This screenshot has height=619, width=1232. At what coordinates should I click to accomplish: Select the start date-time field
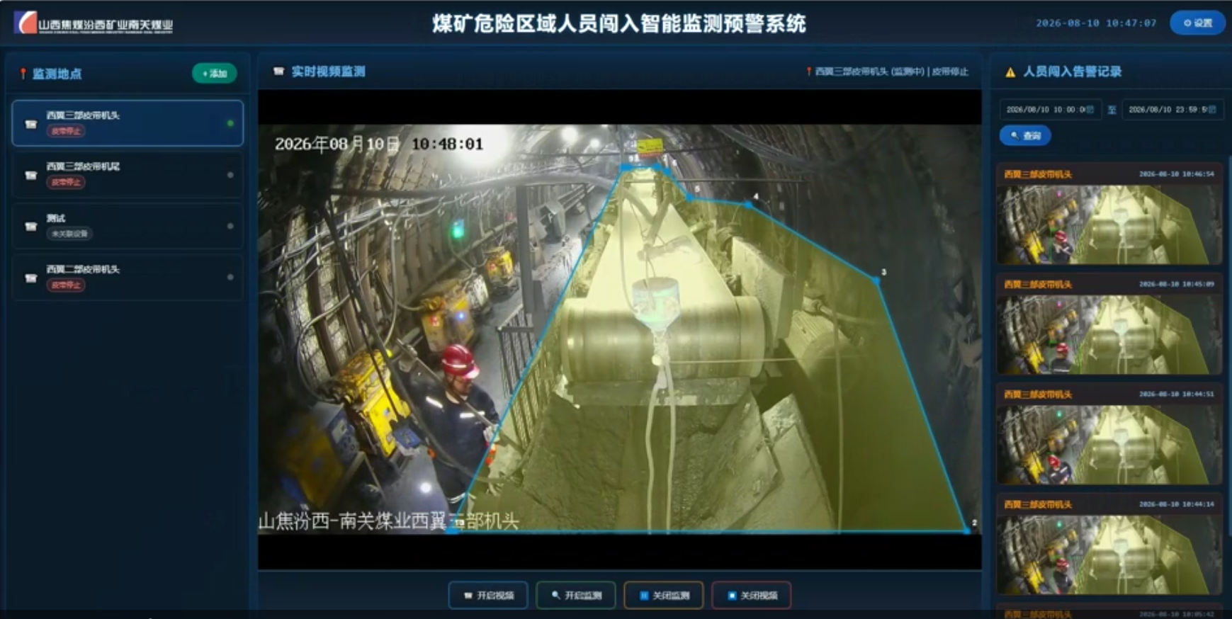tap(1050, 110)
